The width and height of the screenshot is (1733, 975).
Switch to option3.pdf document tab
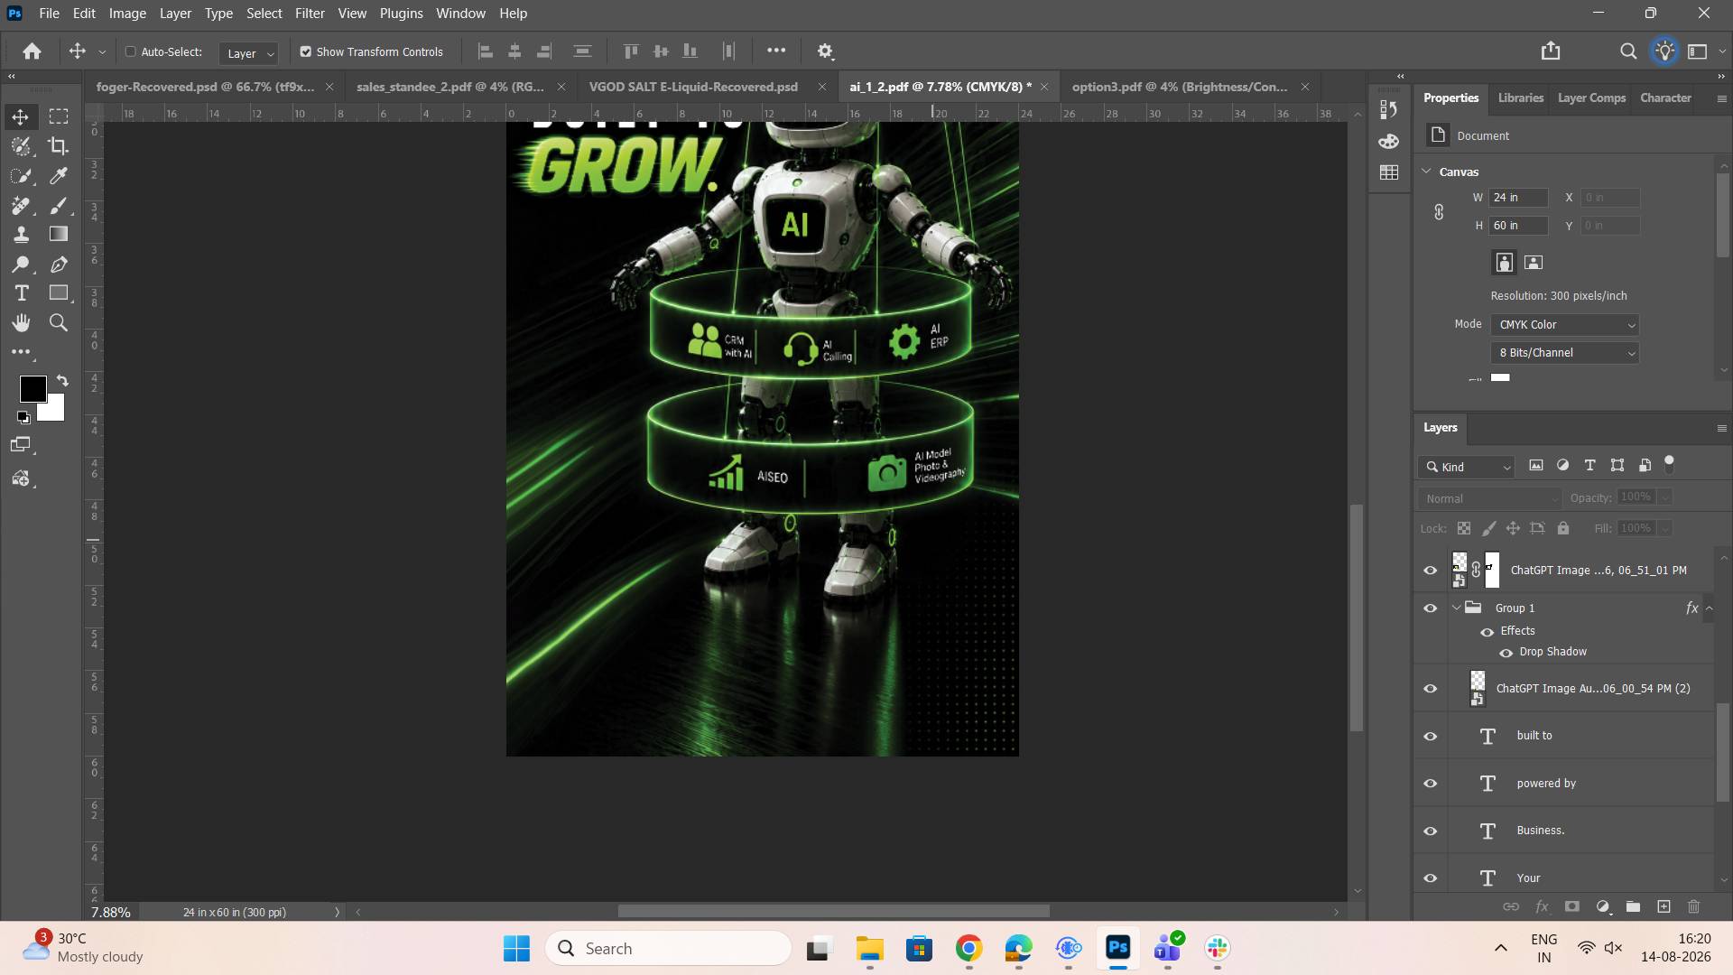coord(1179,87)
